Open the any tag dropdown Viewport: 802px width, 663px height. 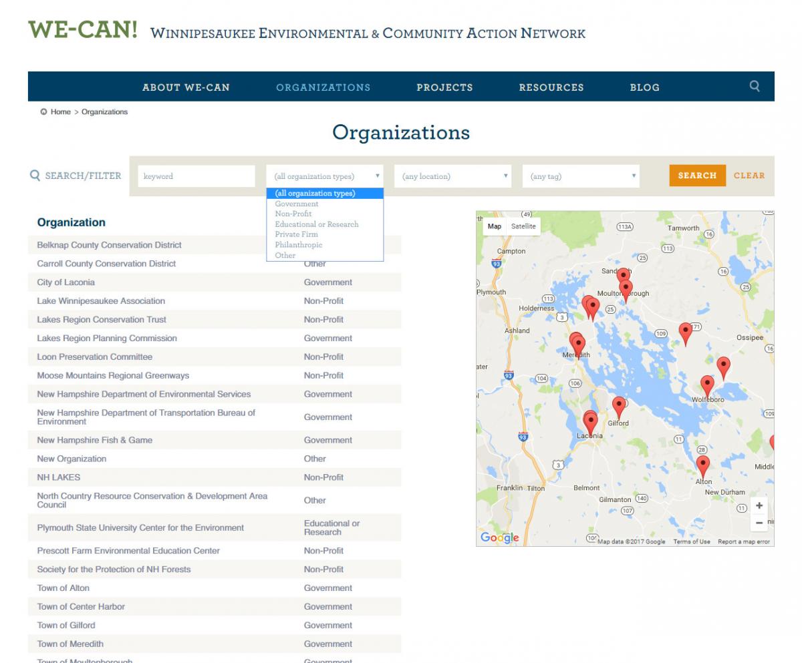pyautogui.click(x=581, y=176)
